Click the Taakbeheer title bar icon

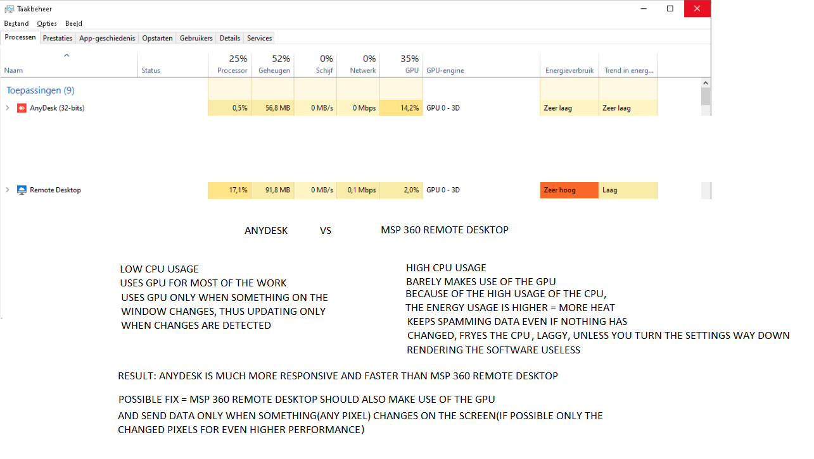9,9
